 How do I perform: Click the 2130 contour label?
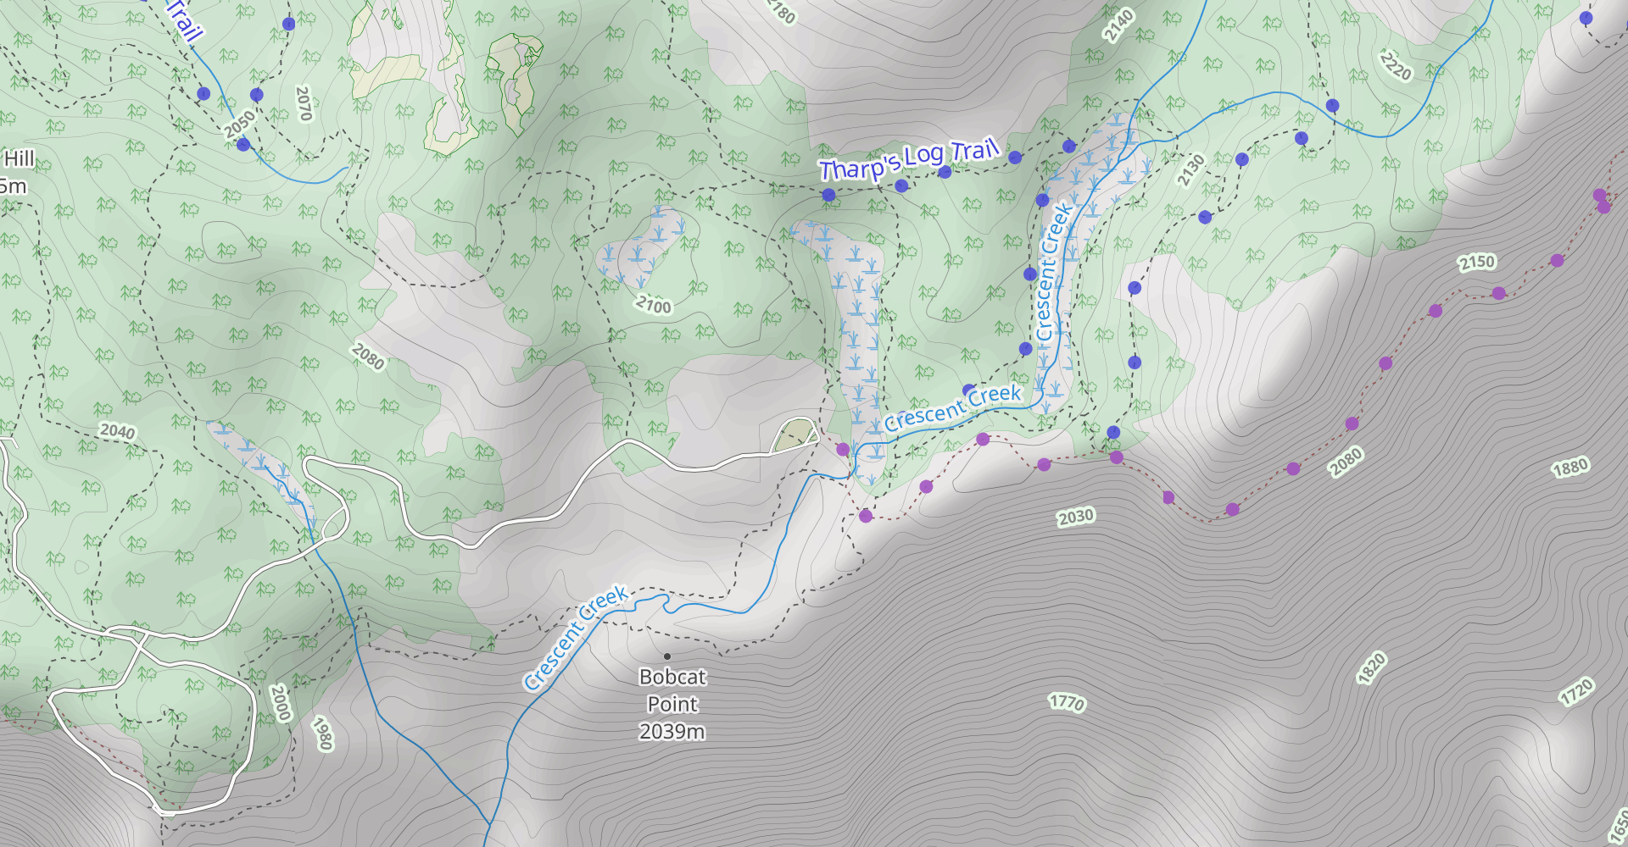coord(1190,169)
